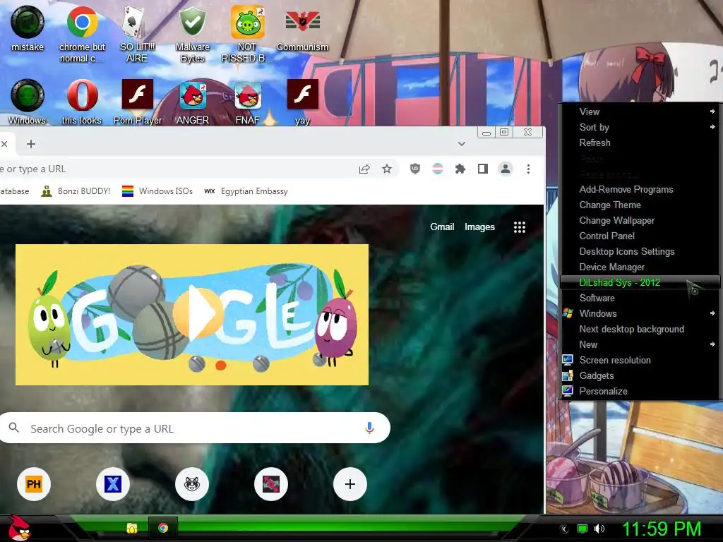Open the Bonzi BUDDY! bookmark
The image size is (723, 542).
pos(76,191)
